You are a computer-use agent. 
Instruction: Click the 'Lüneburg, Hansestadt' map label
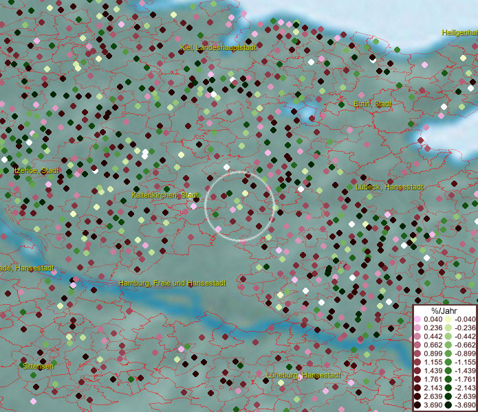click(x=303, y=375)
